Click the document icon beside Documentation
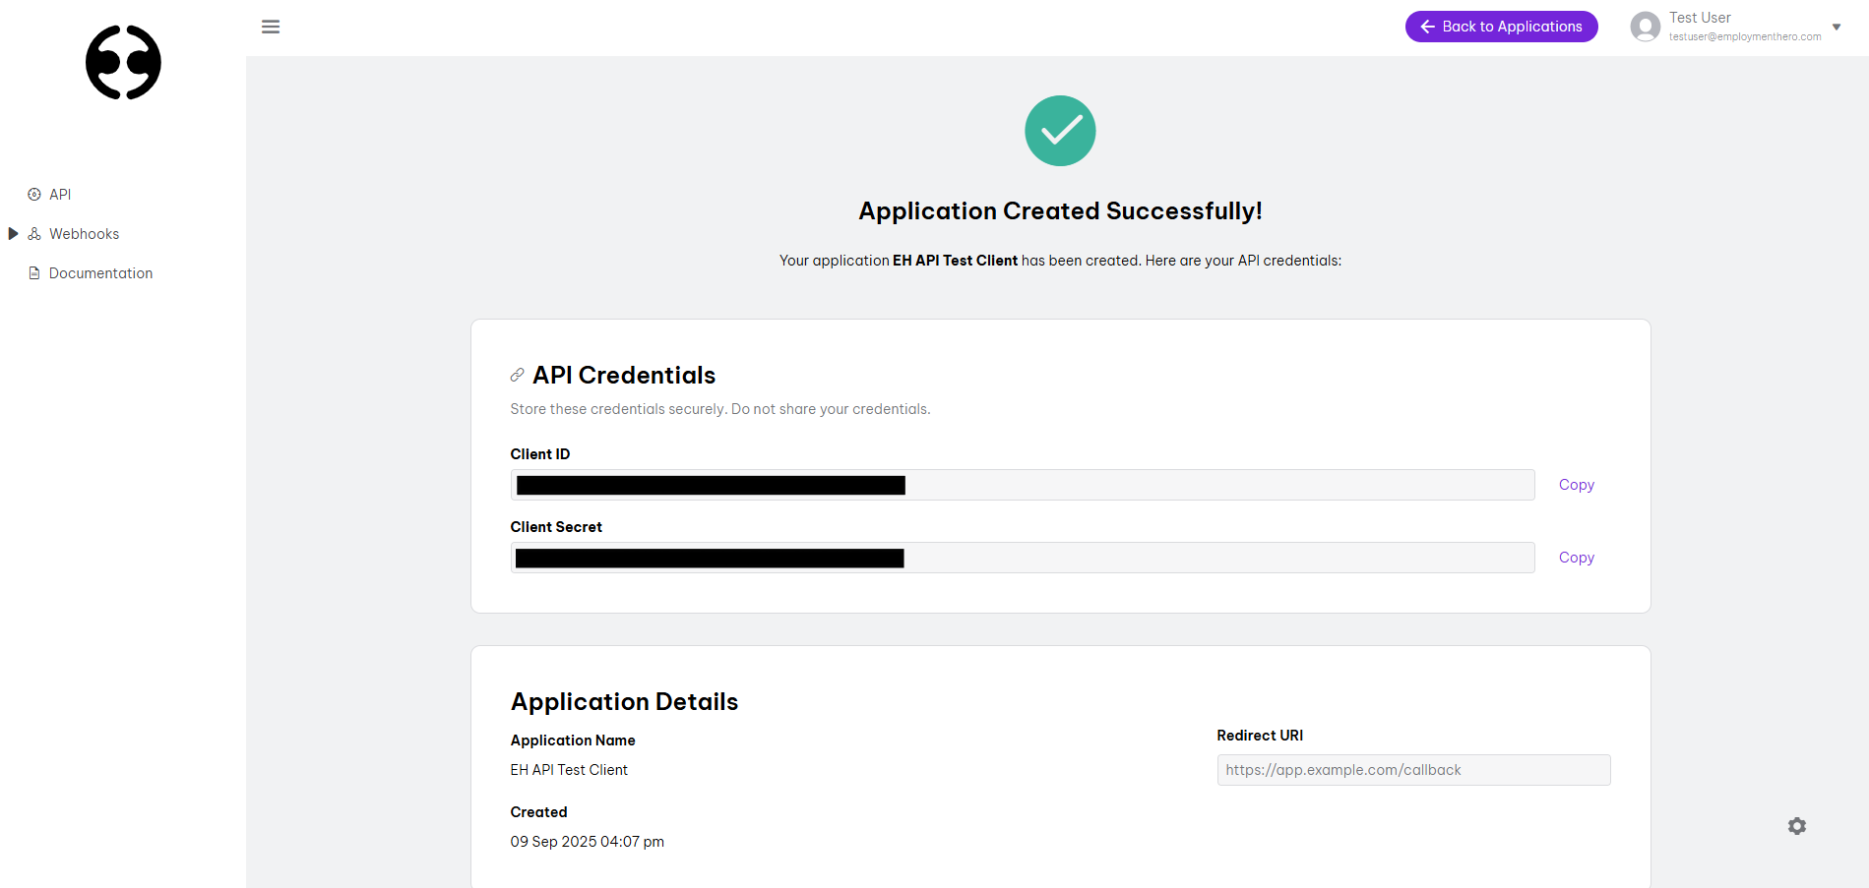Screen dimensions: 1869x888 tap(32, 272)
